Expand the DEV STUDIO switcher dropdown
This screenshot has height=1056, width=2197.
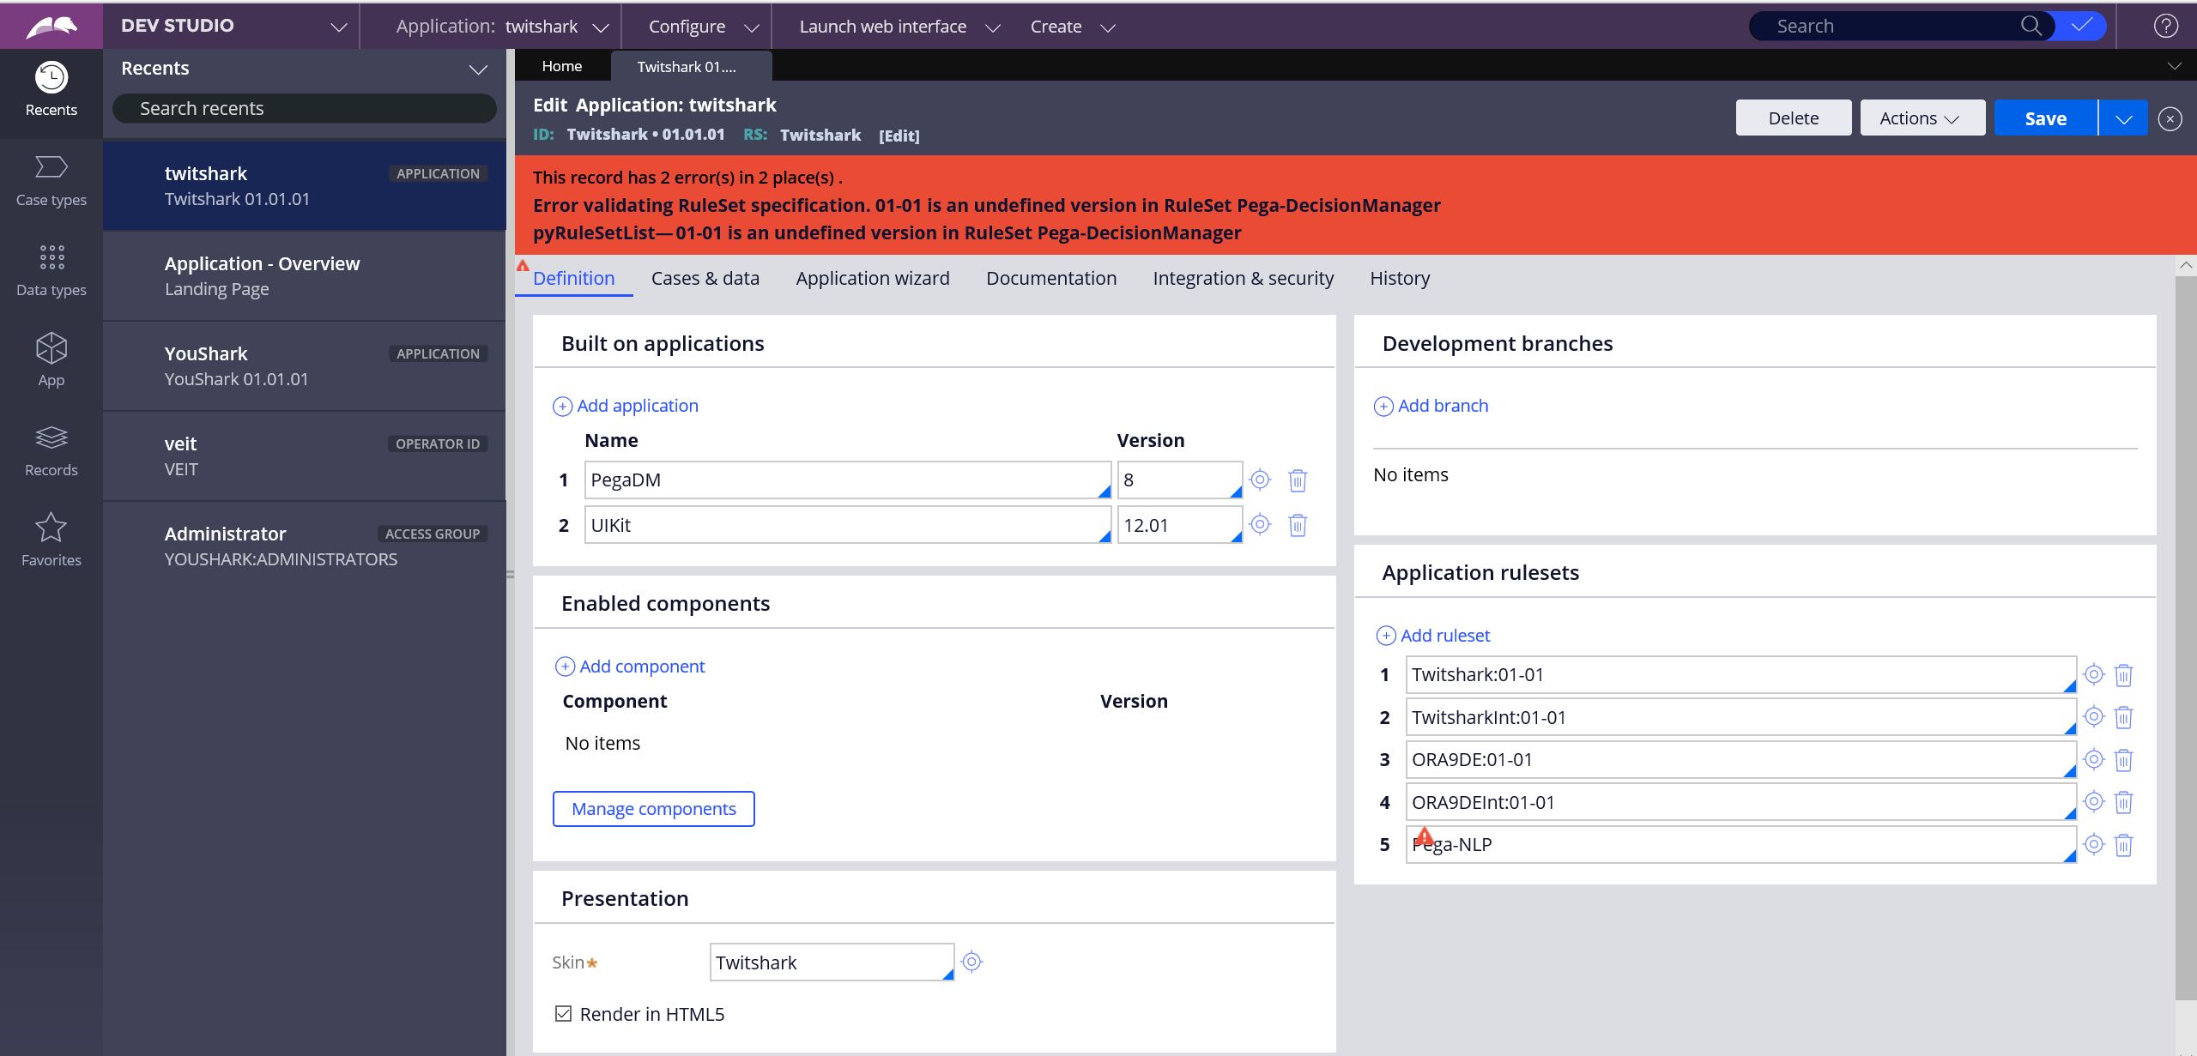coord(339,27)
